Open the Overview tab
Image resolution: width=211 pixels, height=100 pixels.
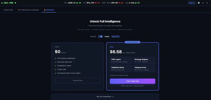[x=8, y=10]
